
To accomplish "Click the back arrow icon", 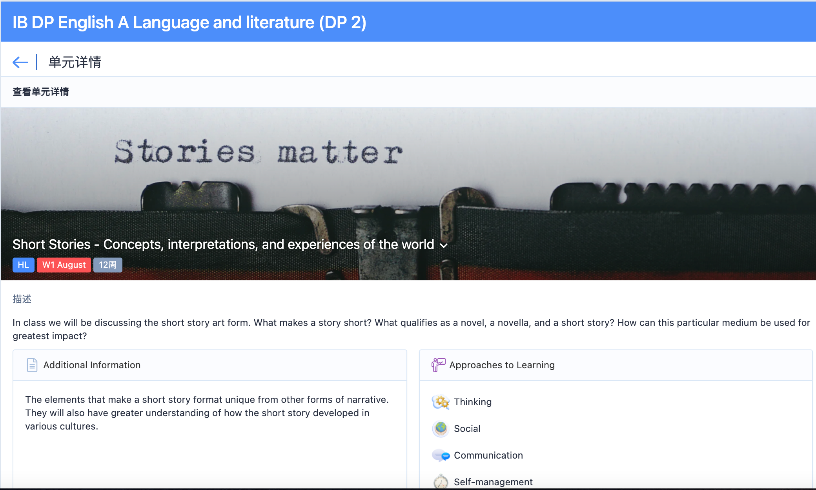I will pos(20,62).
